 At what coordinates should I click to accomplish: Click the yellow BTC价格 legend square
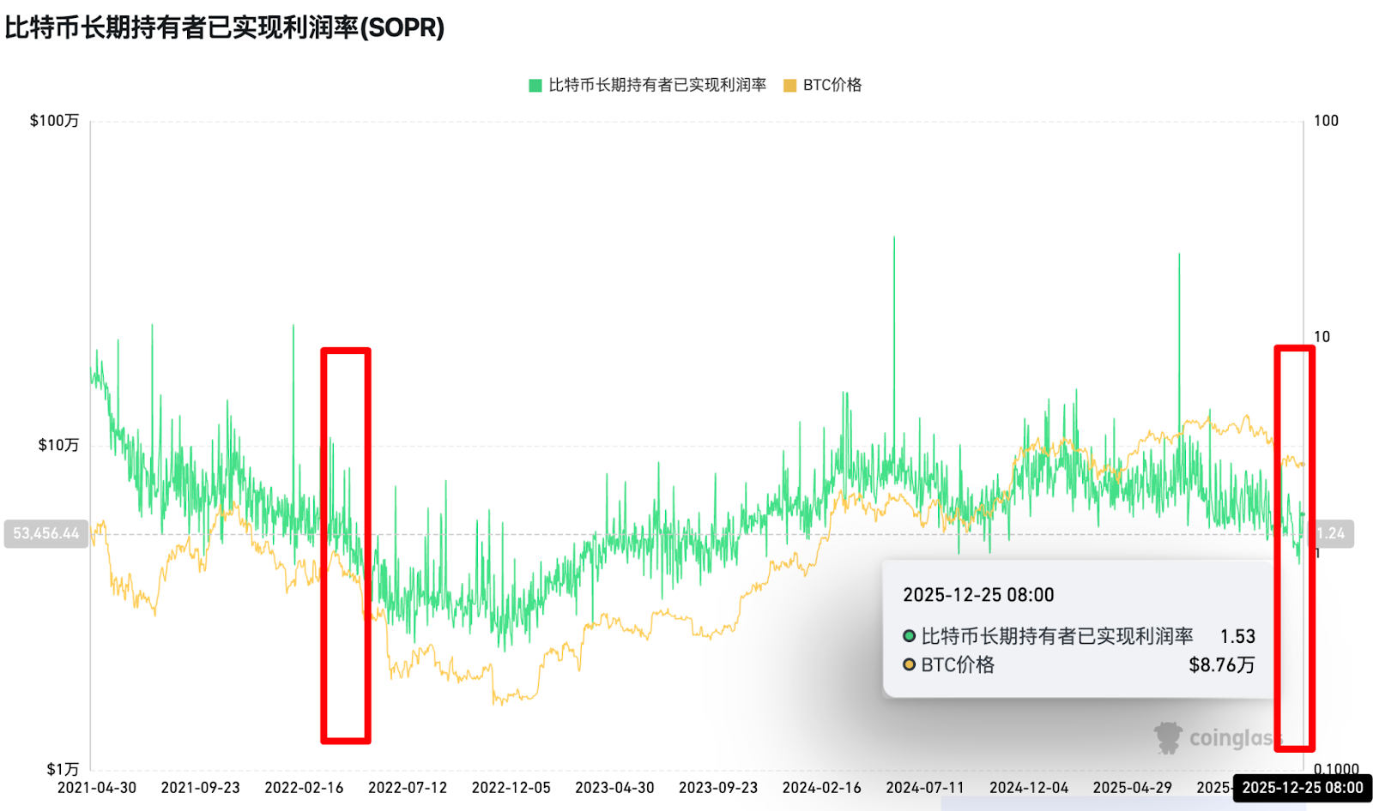tap(790, 85)
